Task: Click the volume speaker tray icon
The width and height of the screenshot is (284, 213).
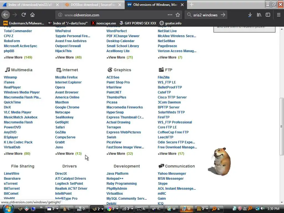Action: [x=263, y=209]
